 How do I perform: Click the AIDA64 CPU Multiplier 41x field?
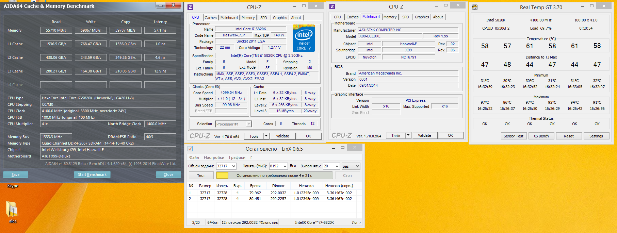pos(56,124)
